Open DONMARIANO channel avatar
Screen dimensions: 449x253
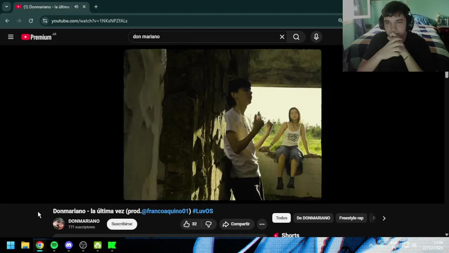point(59,224)
